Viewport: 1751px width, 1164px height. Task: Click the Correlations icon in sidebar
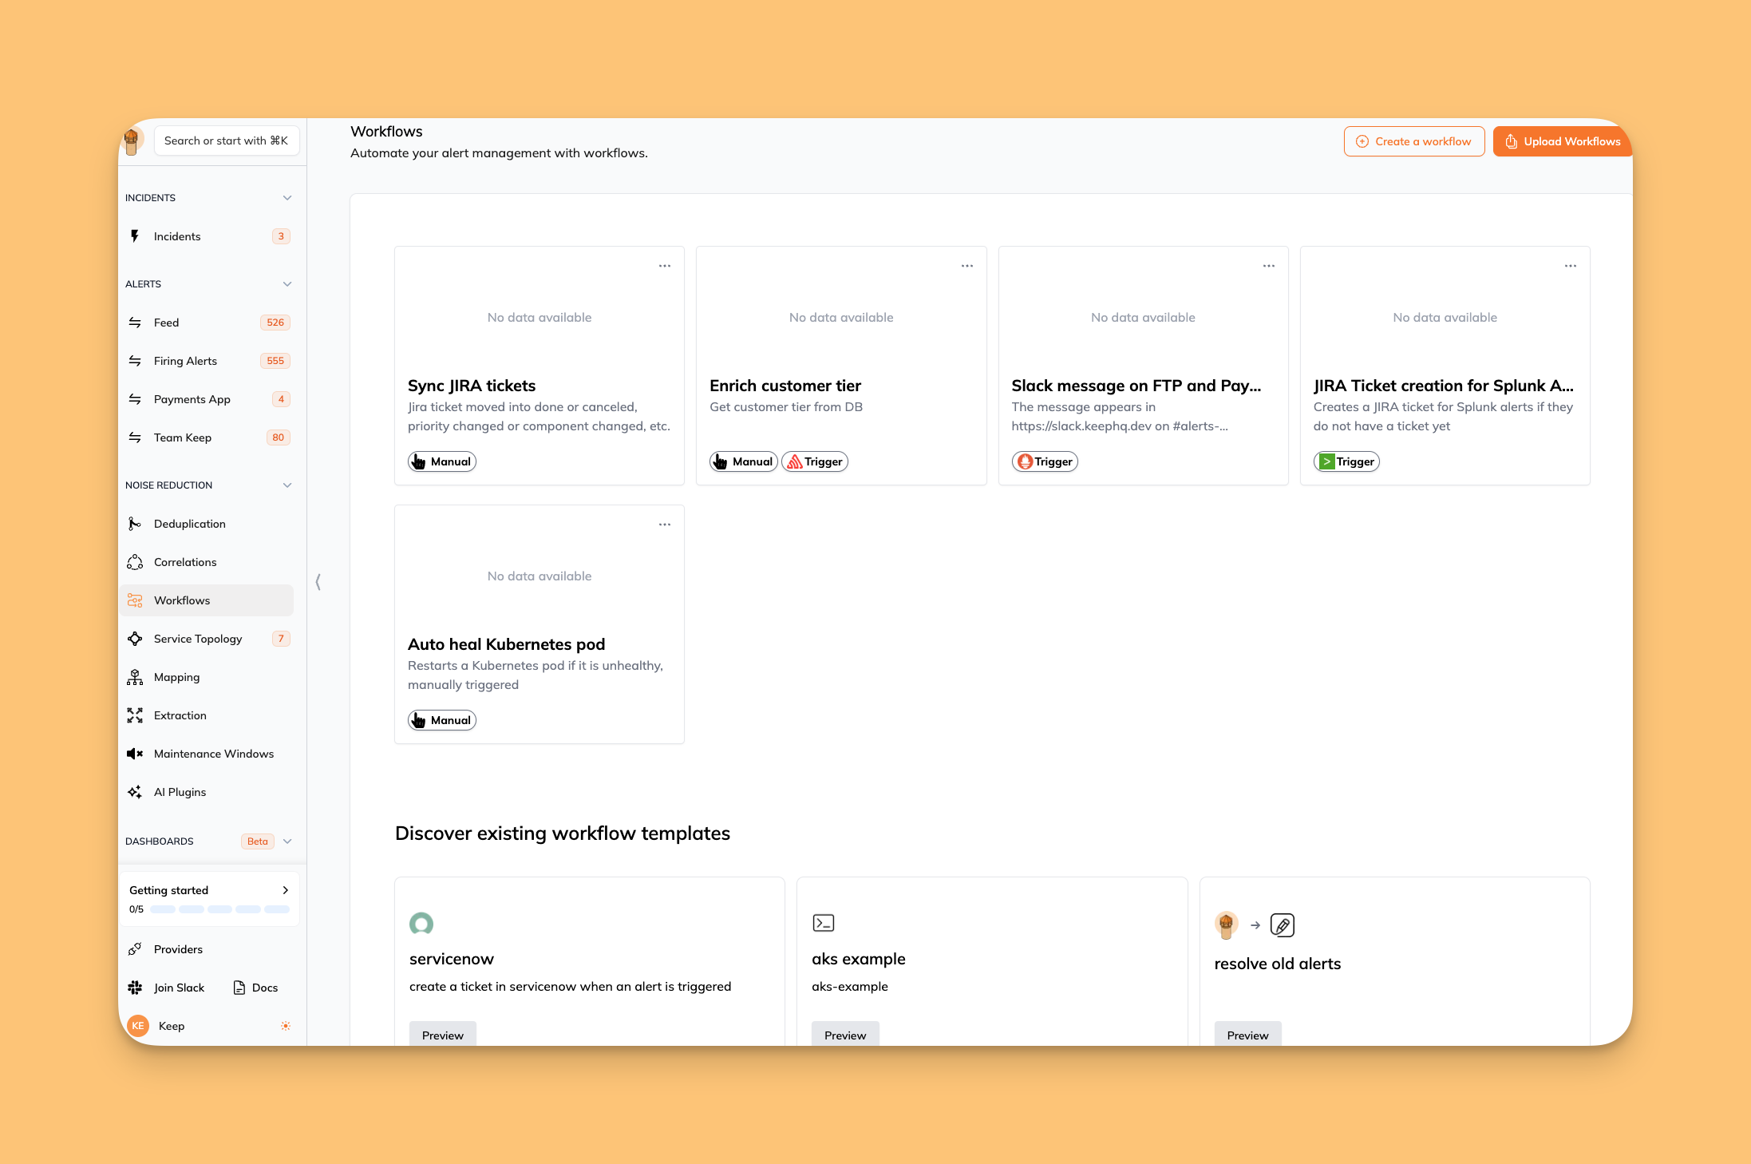coord(135,562)
